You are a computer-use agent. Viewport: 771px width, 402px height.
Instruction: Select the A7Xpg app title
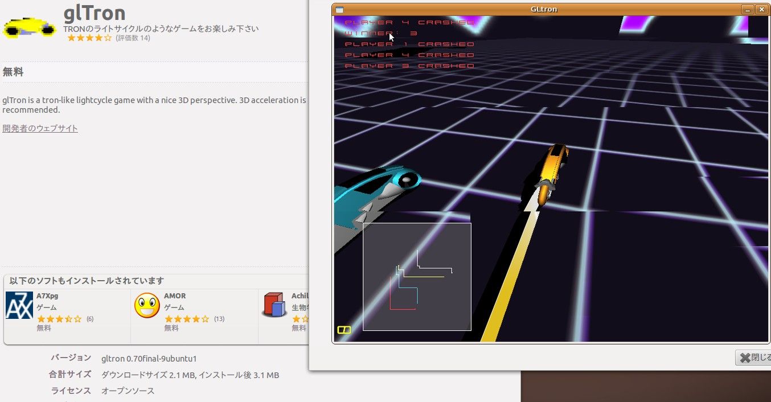[x=47, y=296]
